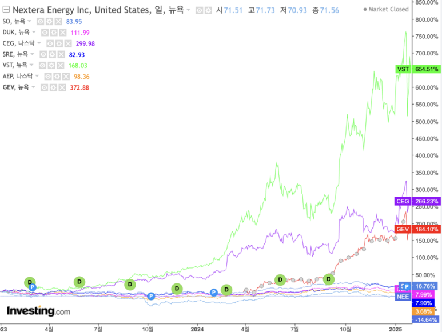The width and height of the screenshot is (442, 332).
Task: Toggle the eye icon for GEV series
Action: tap(44, 87)
